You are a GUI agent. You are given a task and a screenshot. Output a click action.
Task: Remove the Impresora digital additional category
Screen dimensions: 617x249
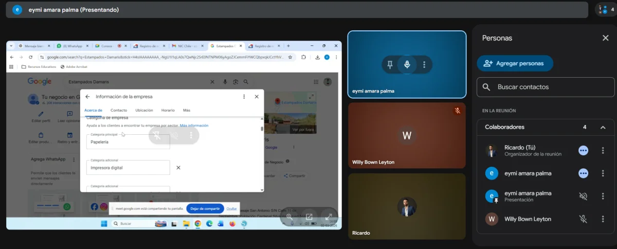click(178, 168)
